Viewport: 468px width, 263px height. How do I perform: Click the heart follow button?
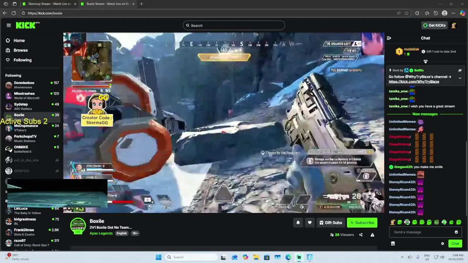pos(310,222)
